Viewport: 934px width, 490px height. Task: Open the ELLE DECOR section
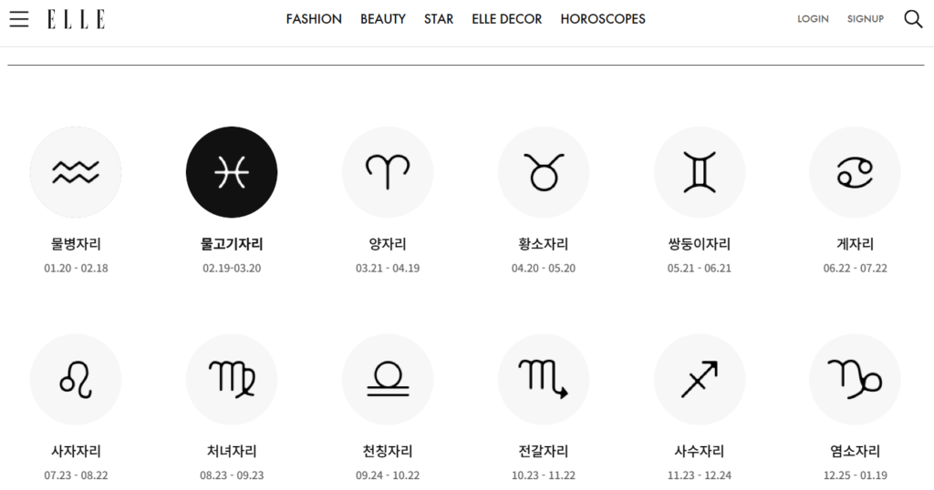point(506,19)
